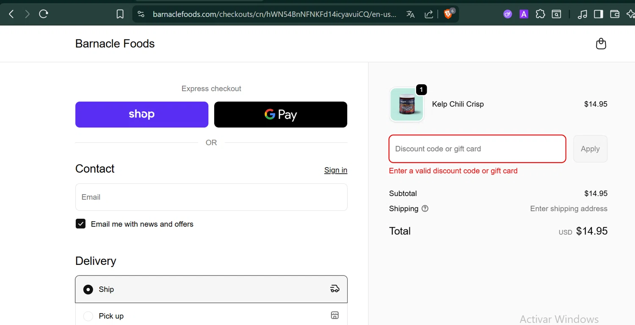Screen dimensions: 635x325
Task: Click the Total USD $14.95 amount
Action: point(592,231)
